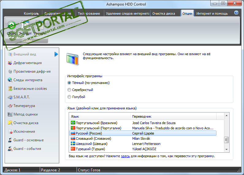Sort by the Язык column header
Image resolution: width=244 pixels, height=175 pixels.
[100, 116]
